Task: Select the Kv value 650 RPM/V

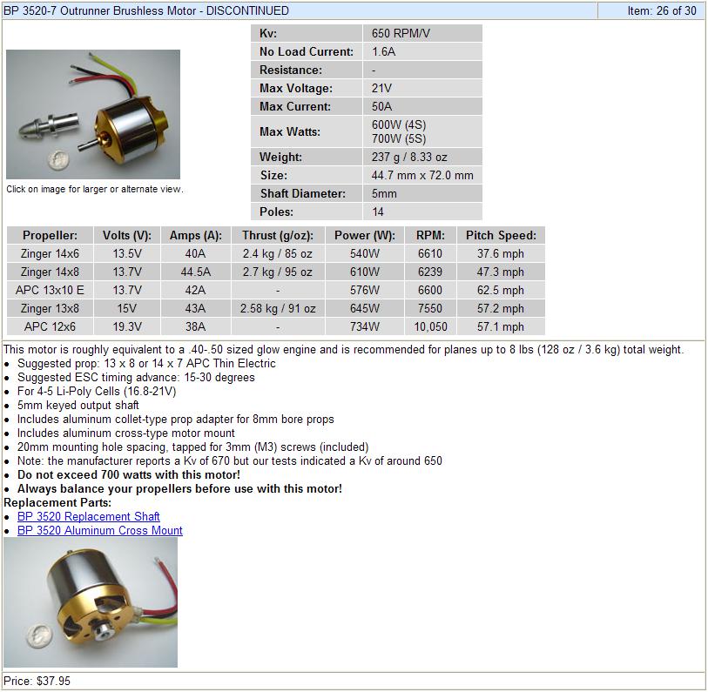Action: click(401, 33)
